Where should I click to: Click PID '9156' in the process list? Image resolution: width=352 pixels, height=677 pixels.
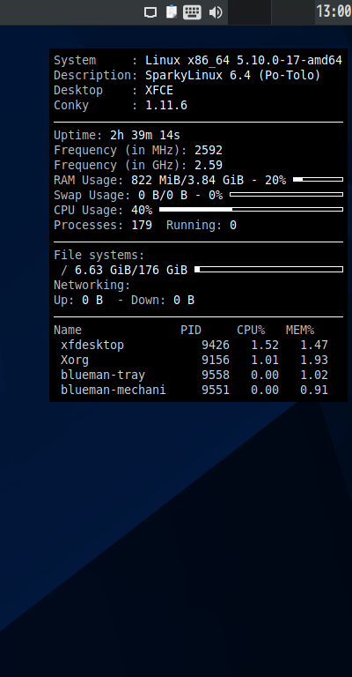[x=216, y=360]
